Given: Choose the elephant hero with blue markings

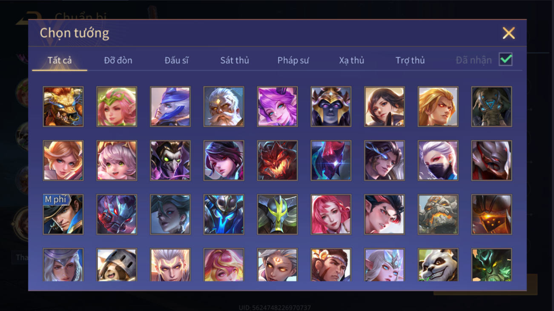Looking at the screenshot, I should pyautogui.click(x=491, y=106).
